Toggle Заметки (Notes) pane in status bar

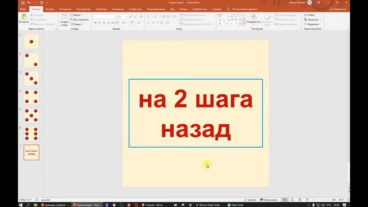[250, 200]
